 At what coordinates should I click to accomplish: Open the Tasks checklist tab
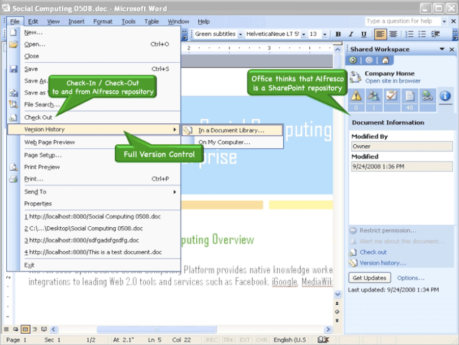tap(392, 100)
